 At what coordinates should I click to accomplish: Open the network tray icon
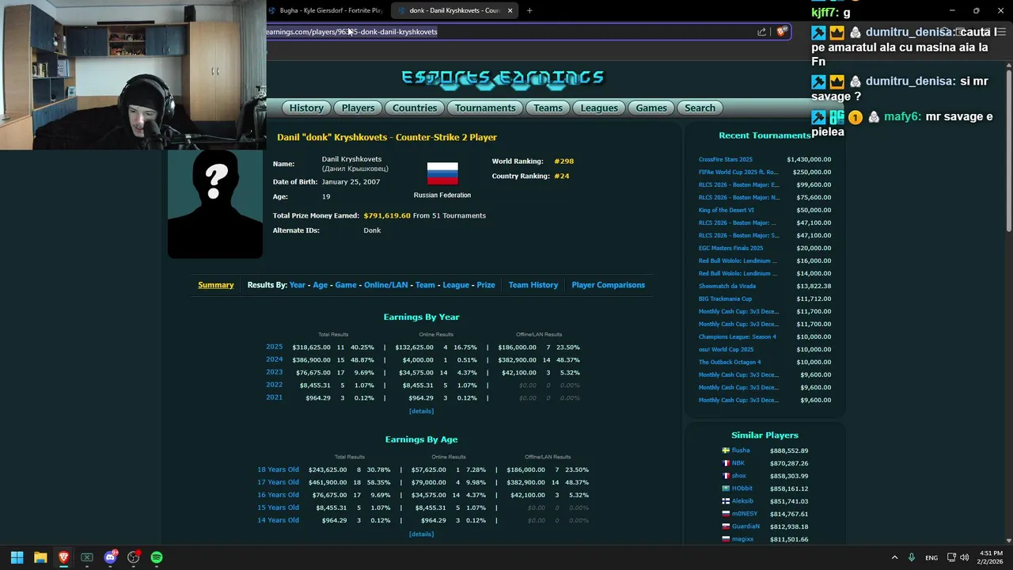[x=951, y=557]
